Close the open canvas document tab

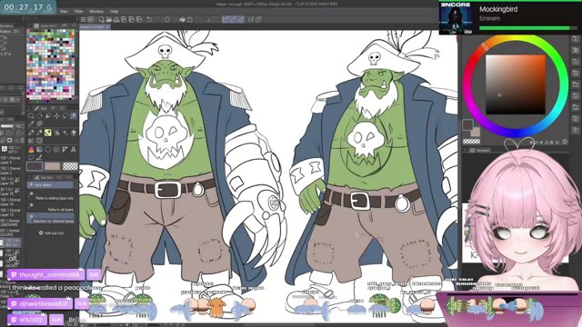tap(107, 27)
